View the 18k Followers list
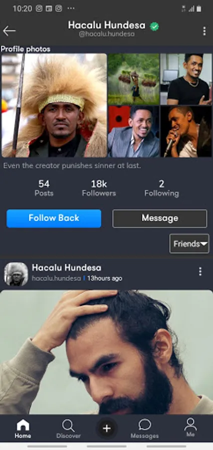This screenshot has height=450, width=213. tap(99, 188)
